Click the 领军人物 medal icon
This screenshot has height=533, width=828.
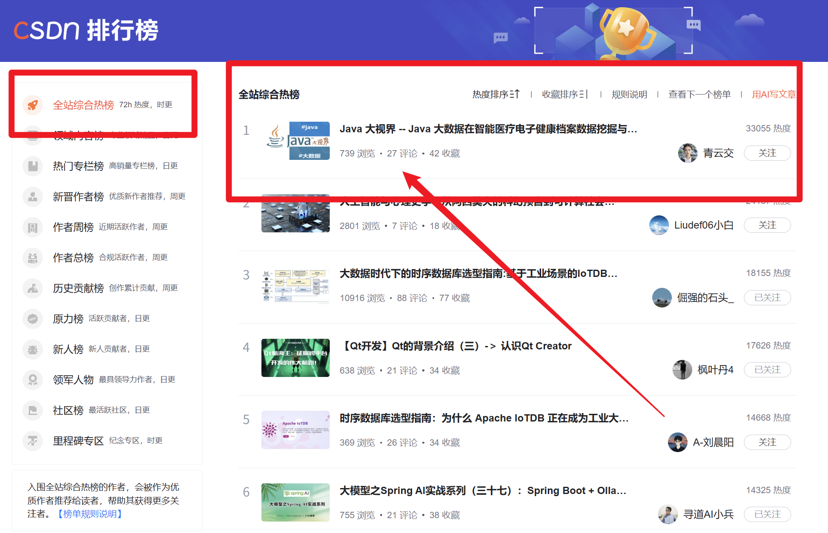point(33,380)
